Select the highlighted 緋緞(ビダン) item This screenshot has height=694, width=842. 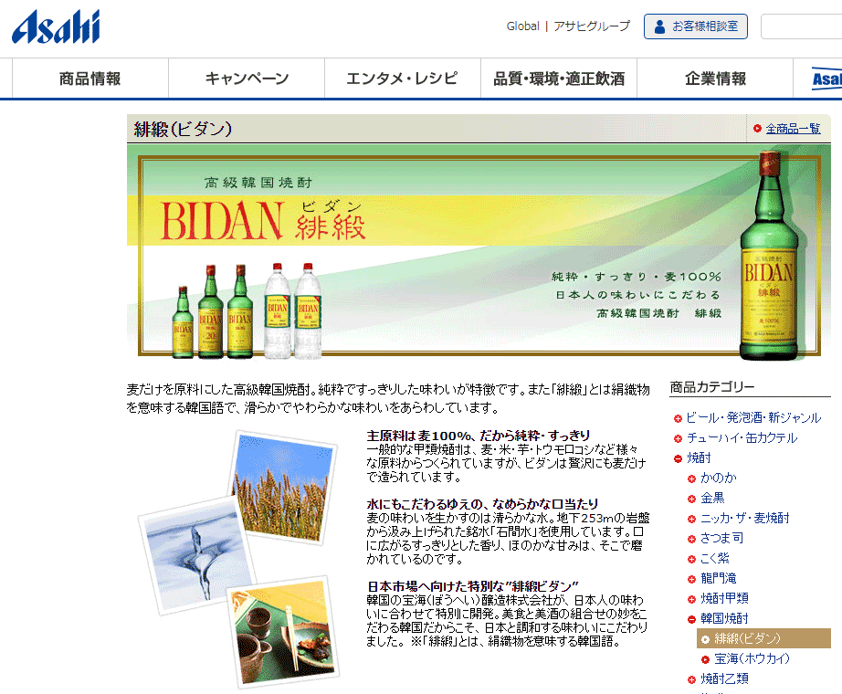(763, 638)
